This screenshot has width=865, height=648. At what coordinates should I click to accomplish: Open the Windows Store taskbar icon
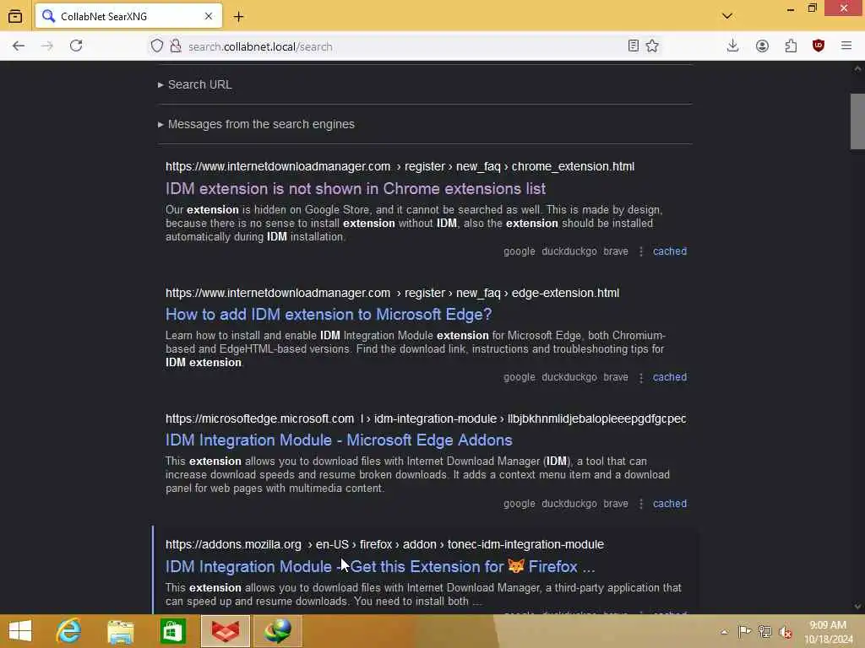tap(172, 631)
